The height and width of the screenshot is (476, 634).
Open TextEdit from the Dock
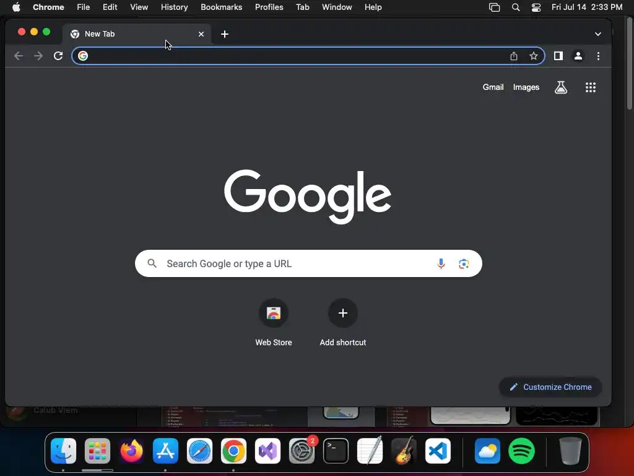coord(370,451)
